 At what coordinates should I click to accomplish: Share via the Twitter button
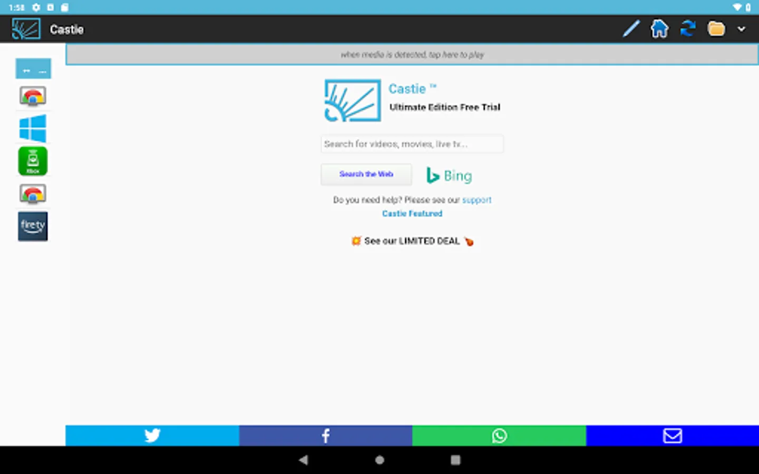152,436
